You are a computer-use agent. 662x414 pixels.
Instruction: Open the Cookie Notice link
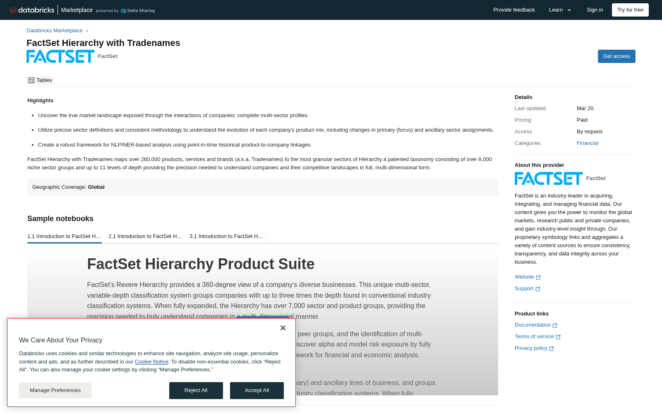tap(151, 362)
